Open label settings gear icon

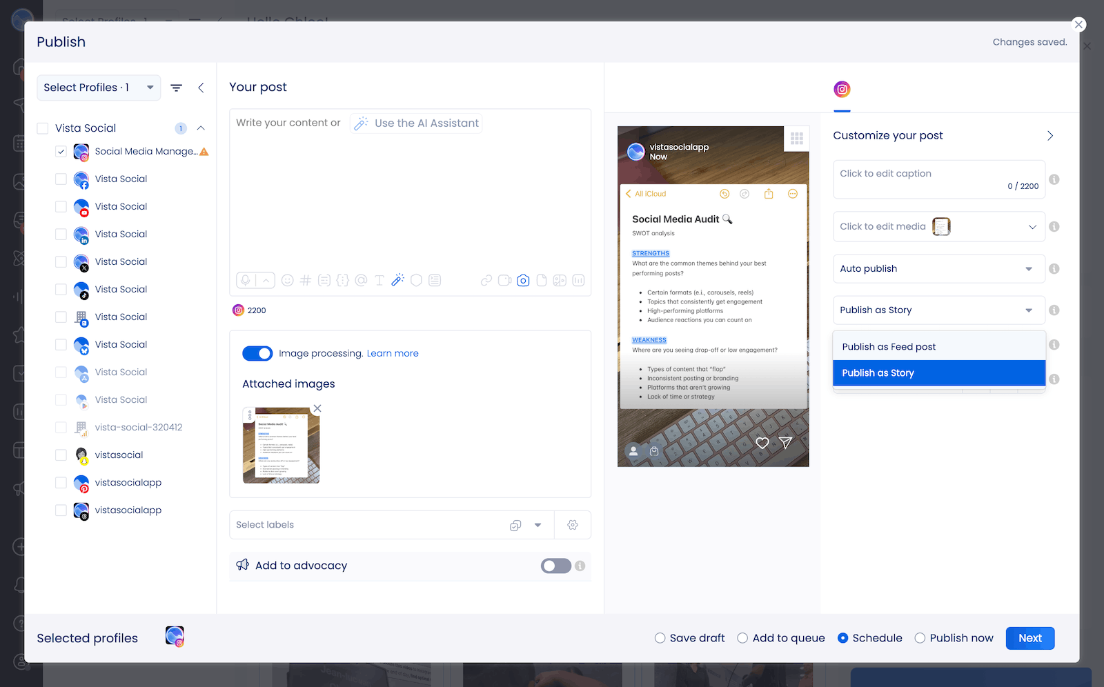[573, 525]
